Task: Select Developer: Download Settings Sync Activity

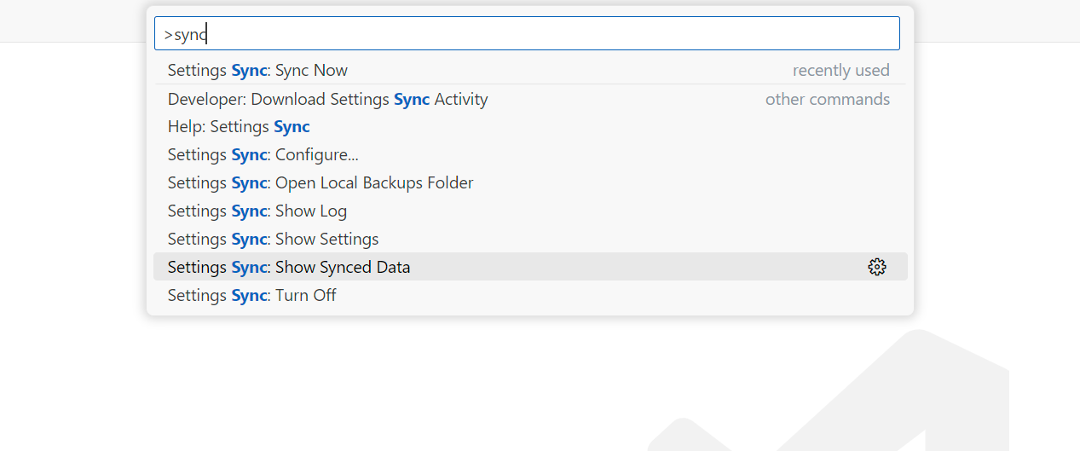Action: (x=529, y=99)
